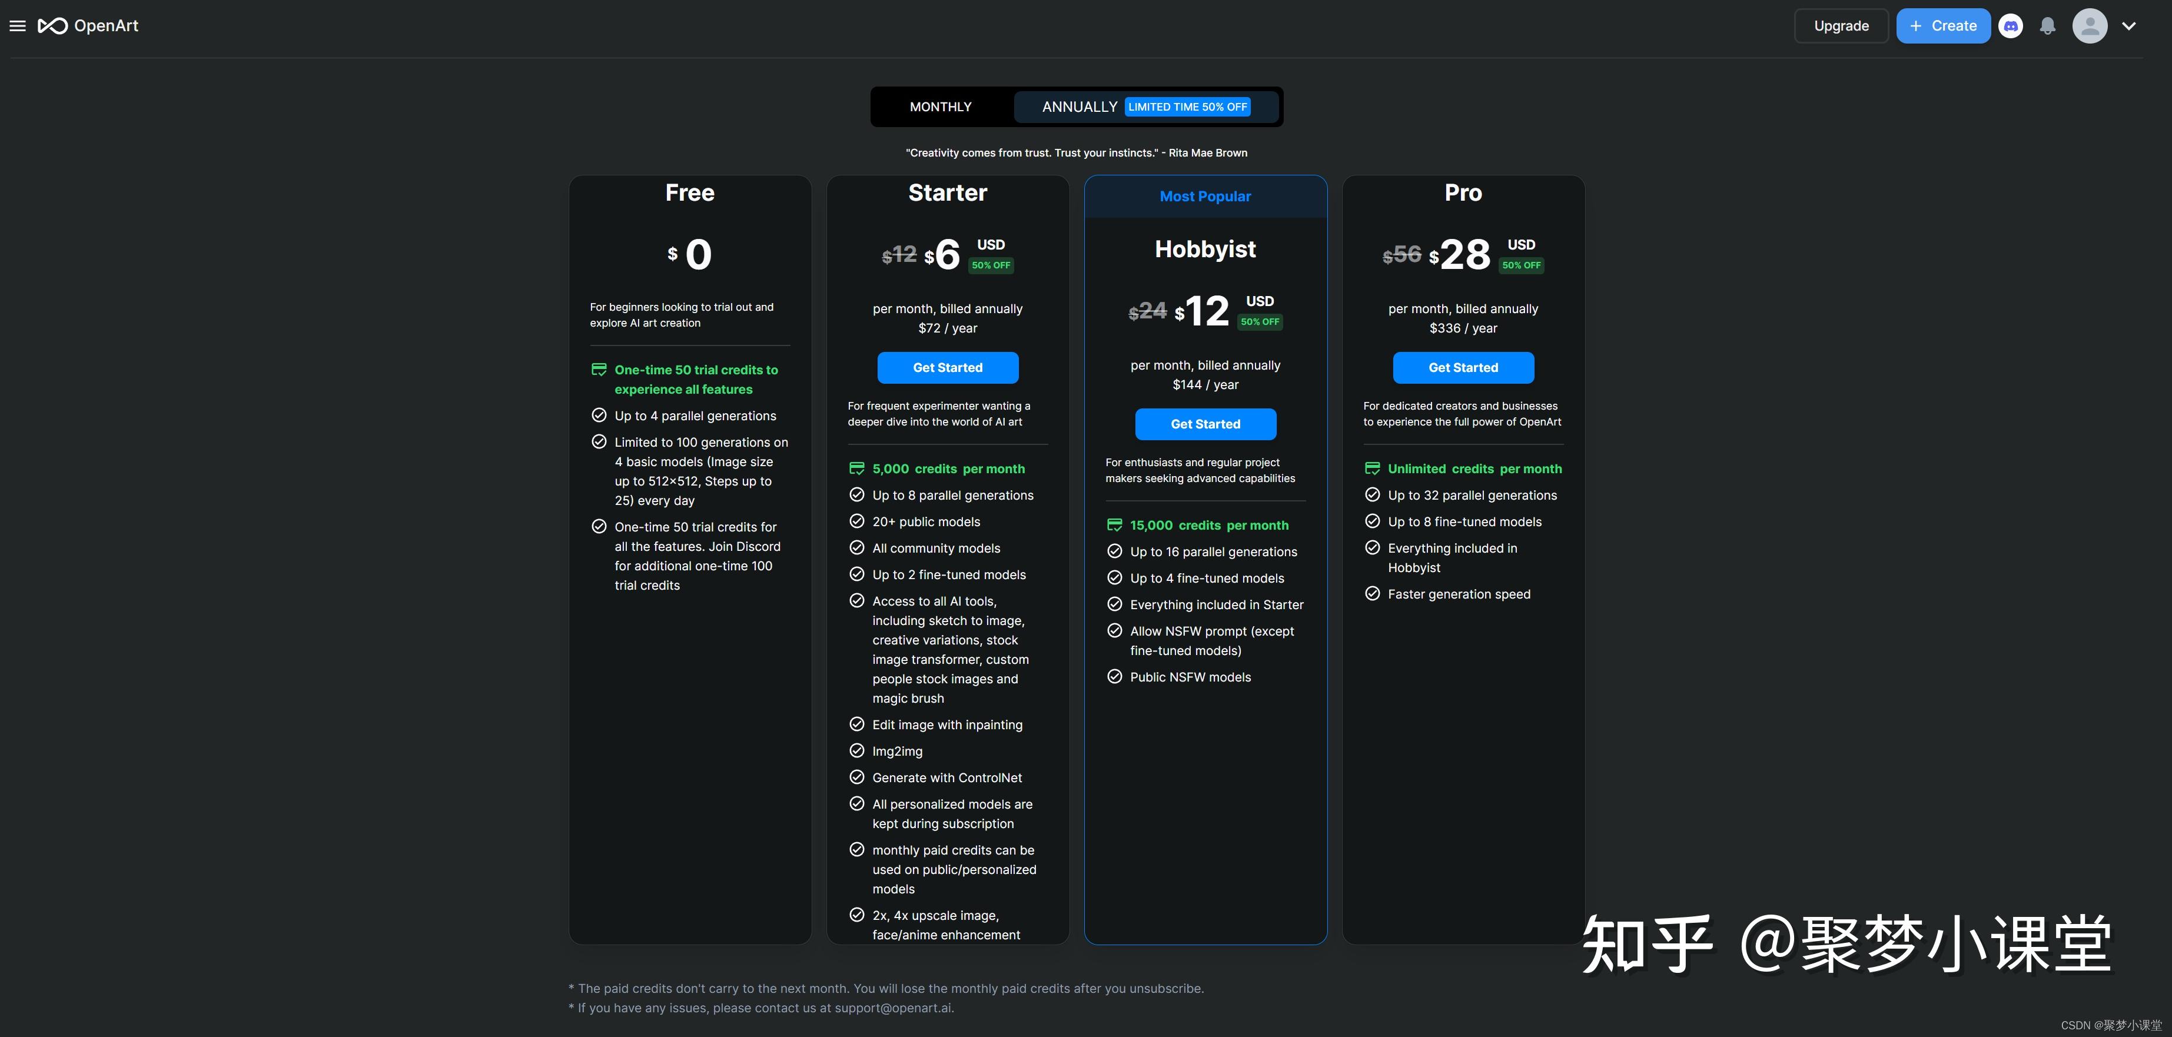Click the credits icon beside 5,000 credits
This screenshot has height=1037, width=2172.
(856, 468)
